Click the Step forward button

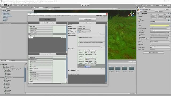click(x=88, y=5)
